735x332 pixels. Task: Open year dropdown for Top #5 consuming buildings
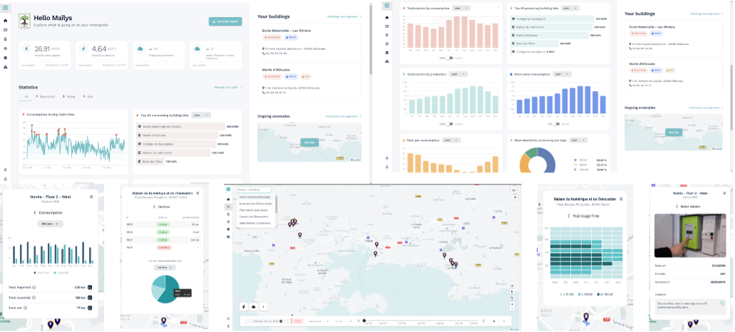pyautogui.click(x=202, y=115)
